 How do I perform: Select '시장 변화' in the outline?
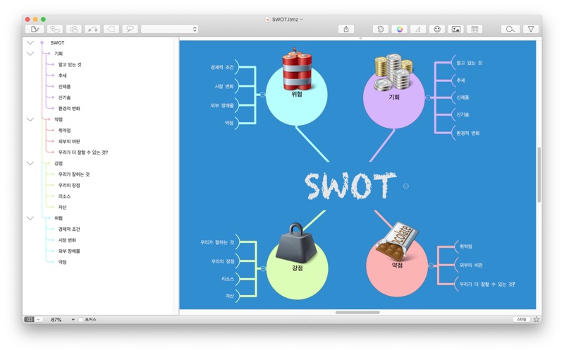click(67, 240)
